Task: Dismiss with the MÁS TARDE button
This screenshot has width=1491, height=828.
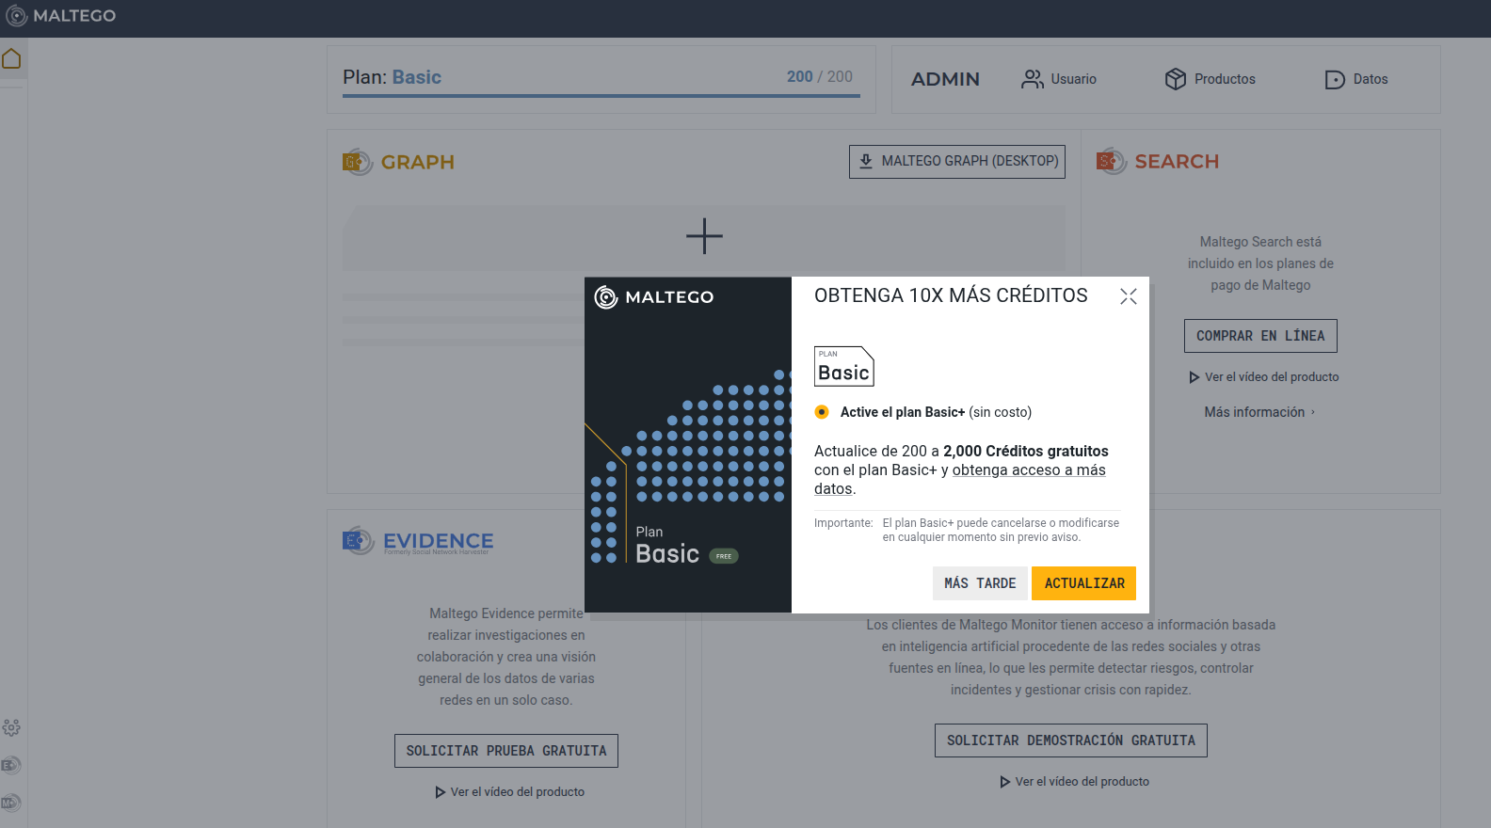Action: pos(980,583)
